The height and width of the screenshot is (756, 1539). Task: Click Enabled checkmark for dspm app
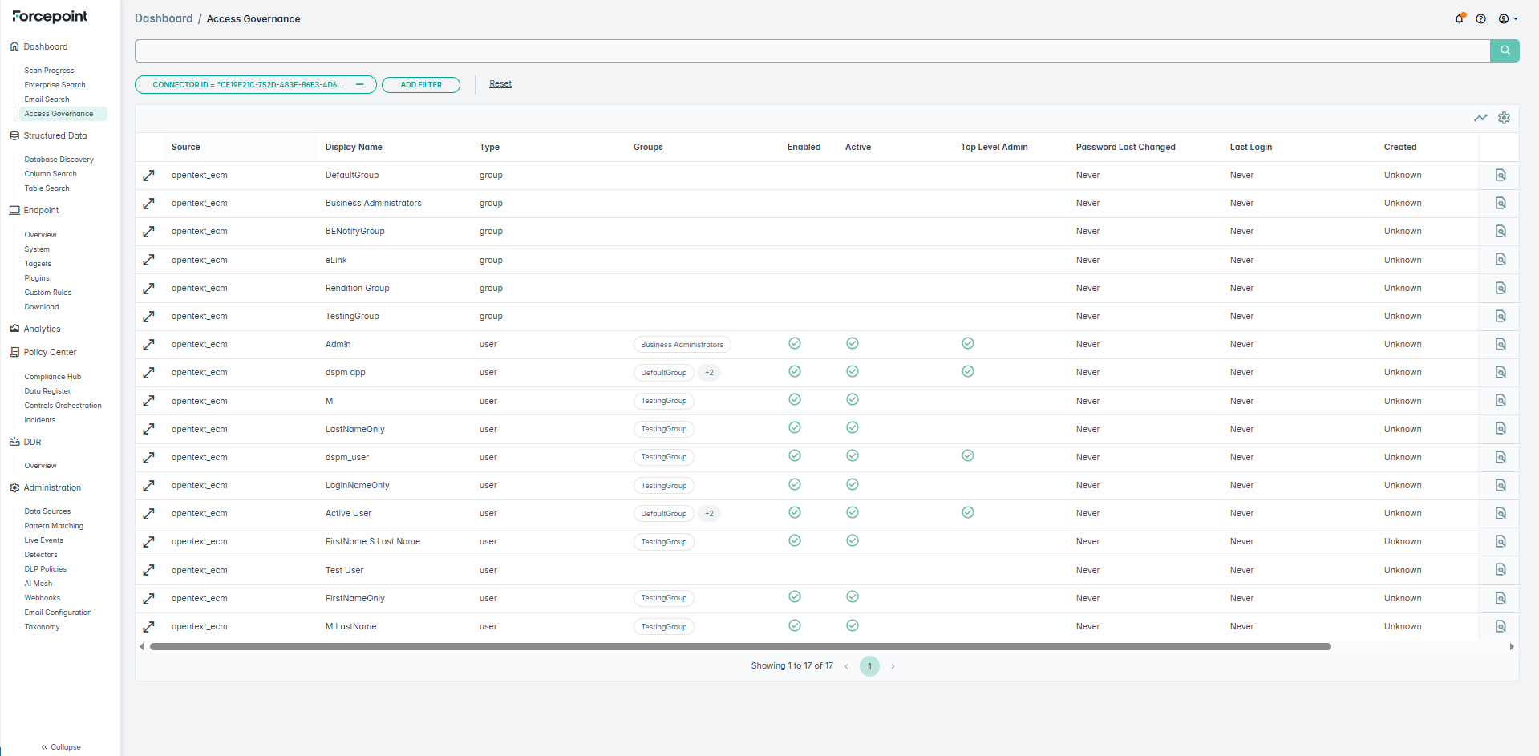794,372
